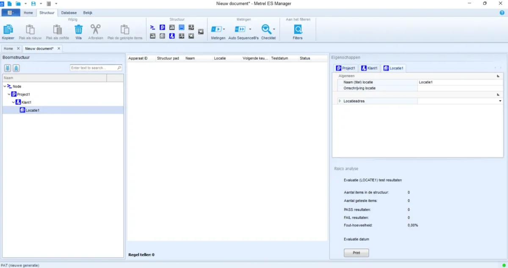Open the Locatieadres dropdown arrow
508x268 pixels.
click(500, 101)
